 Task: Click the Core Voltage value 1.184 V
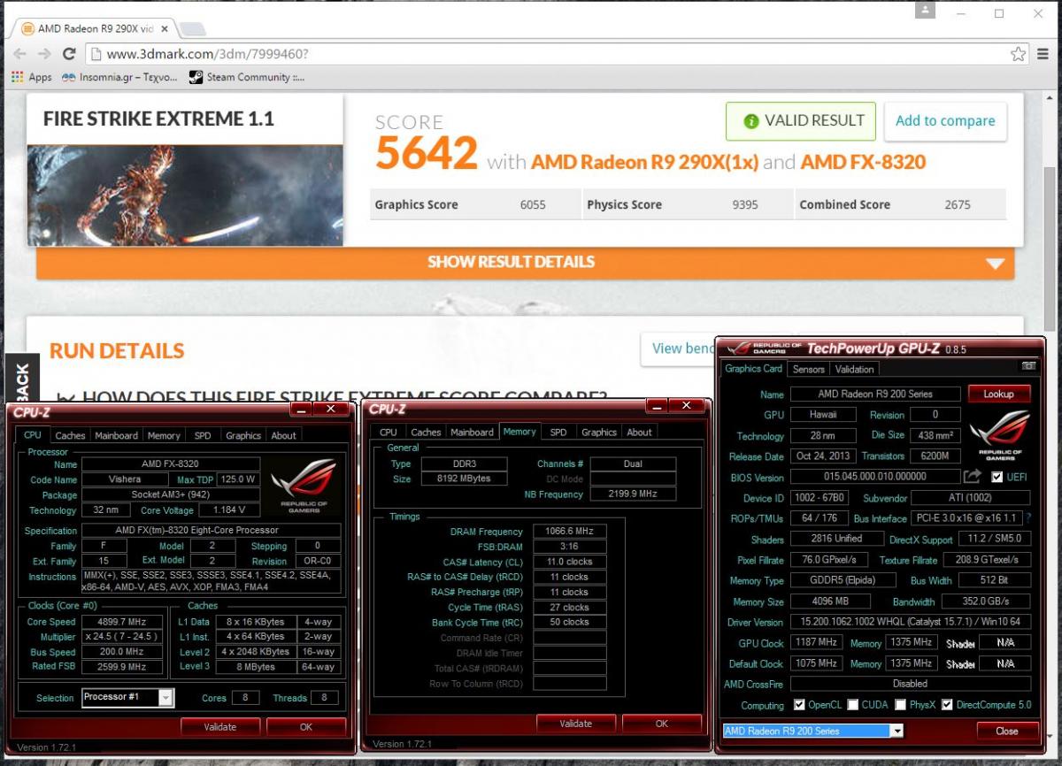click(x=229, y=510)
